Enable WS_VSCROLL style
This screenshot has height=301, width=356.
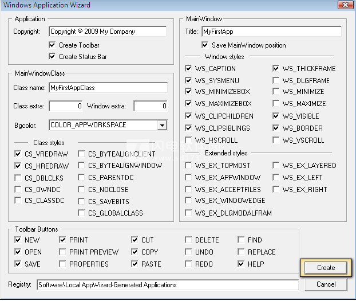(276, 140)
